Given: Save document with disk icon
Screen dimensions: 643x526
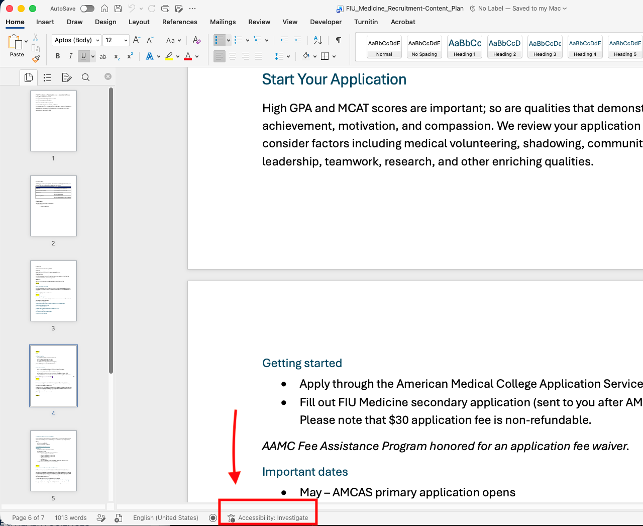Looking at the screenshot, I should [118, 9].
